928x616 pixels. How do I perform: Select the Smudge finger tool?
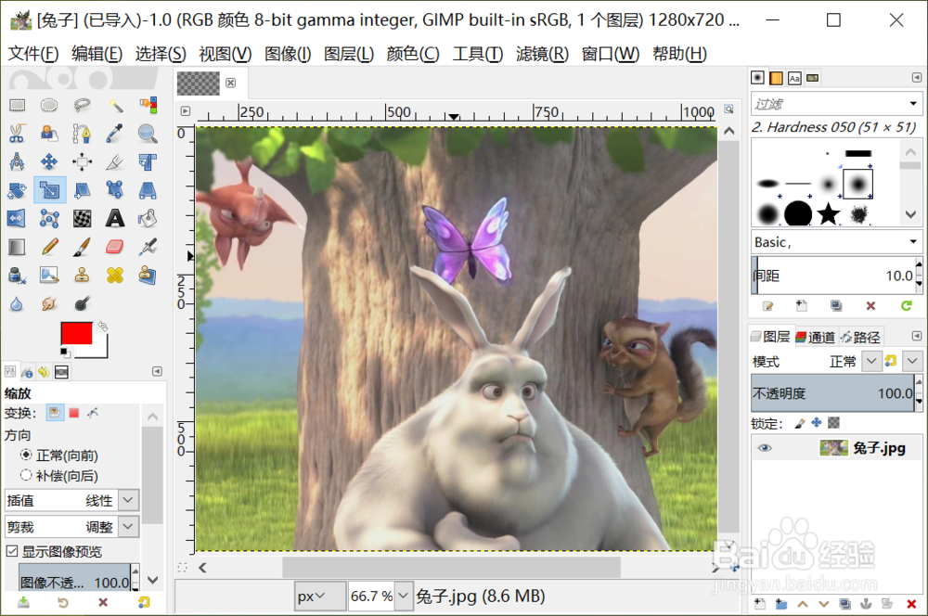coord(49,303)
